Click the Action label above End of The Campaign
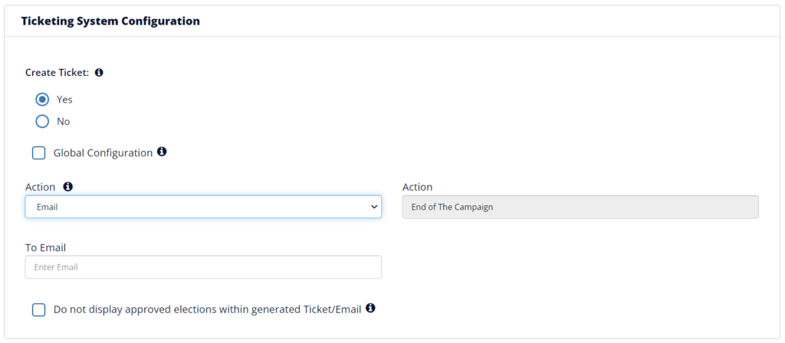785x343 pixels. point(418,187)
